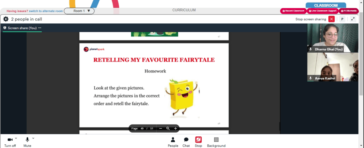This screenshot has width=364, height=148.
Task: Turn off the camera
Action: click(10, 142)
